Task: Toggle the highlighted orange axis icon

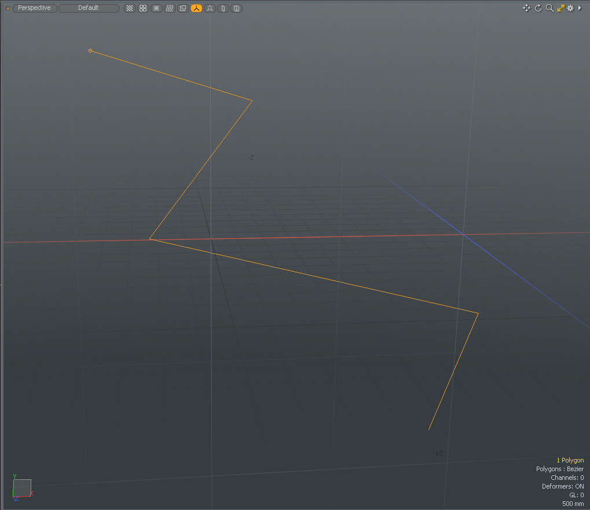Action: coord(196,8)
